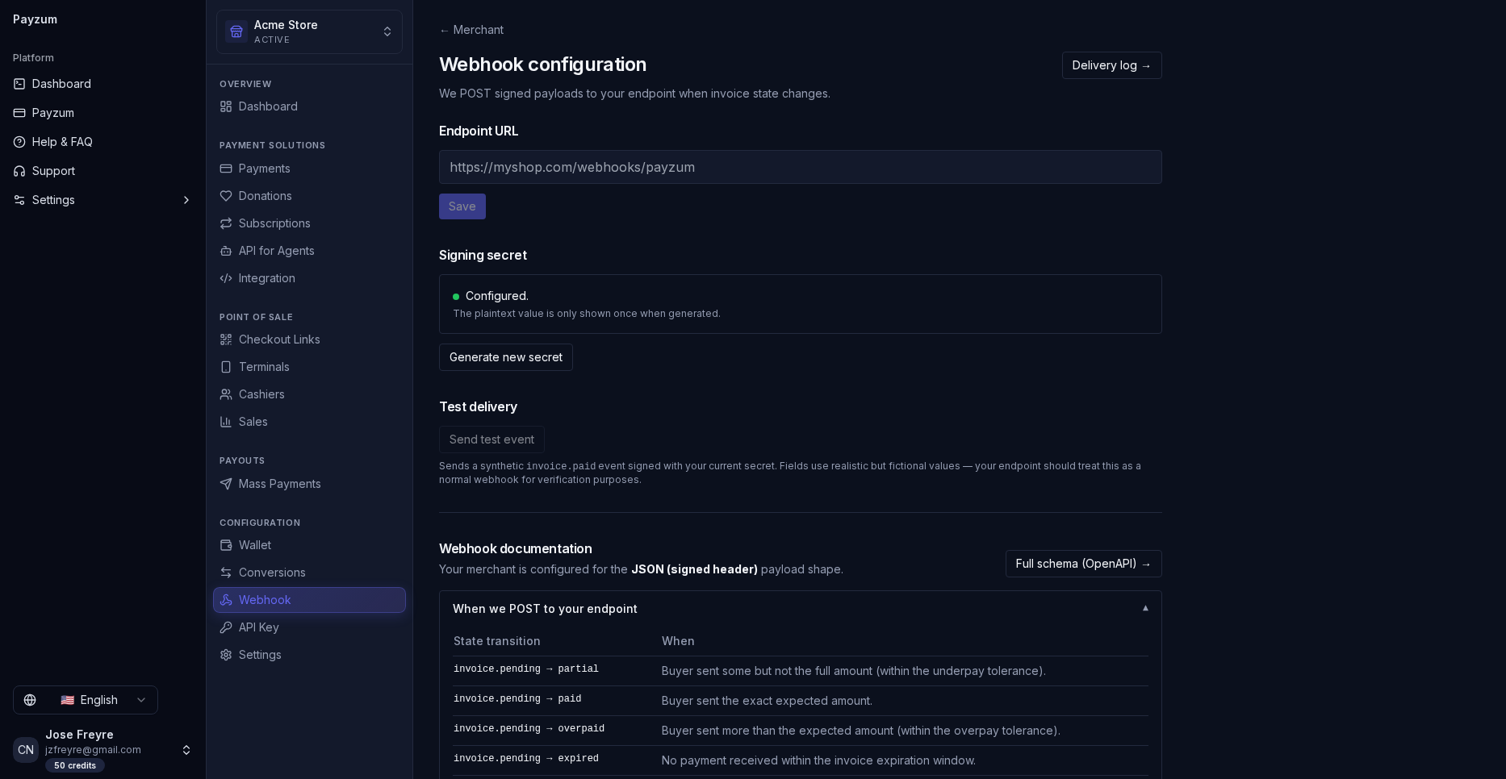This screenshot has width=1506, height=779.
Task: Click the API Key key icon
Action: [x=226, y=627]
